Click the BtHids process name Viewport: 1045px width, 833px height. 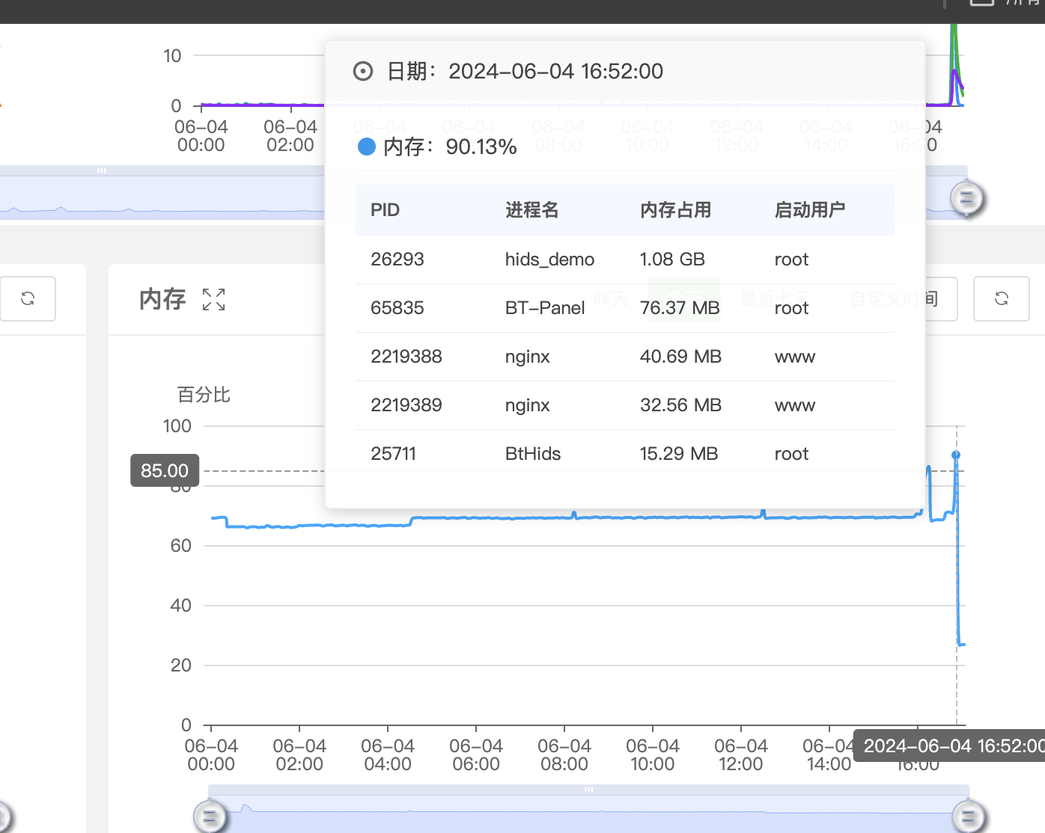[x=533, y=454]
